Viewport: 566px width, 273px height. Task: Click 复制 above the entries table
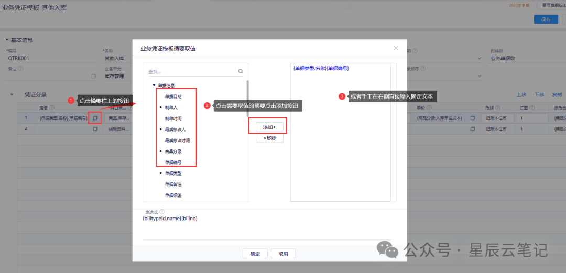(557, 95)
